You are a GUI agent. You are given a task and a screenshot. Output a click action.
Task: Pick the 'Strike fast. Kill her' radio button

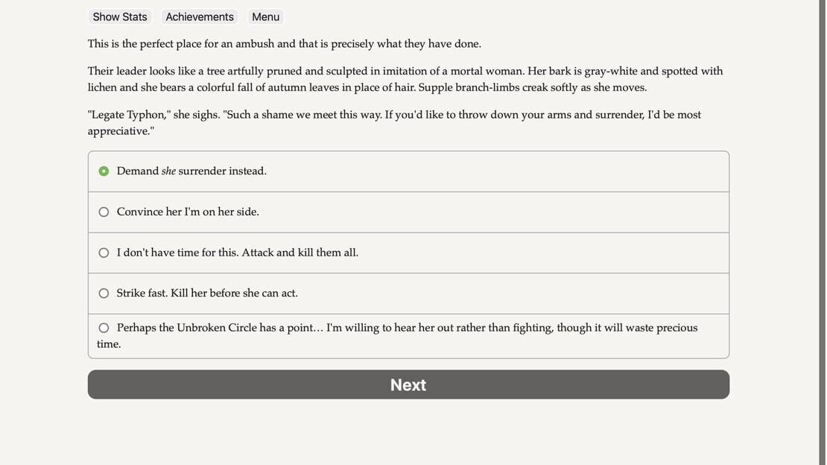click(x=104, y=293)
